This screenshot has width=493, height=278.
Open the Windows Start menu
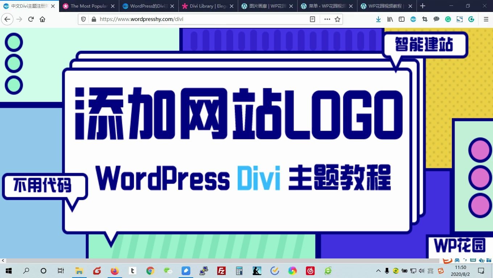coord(9,271)
